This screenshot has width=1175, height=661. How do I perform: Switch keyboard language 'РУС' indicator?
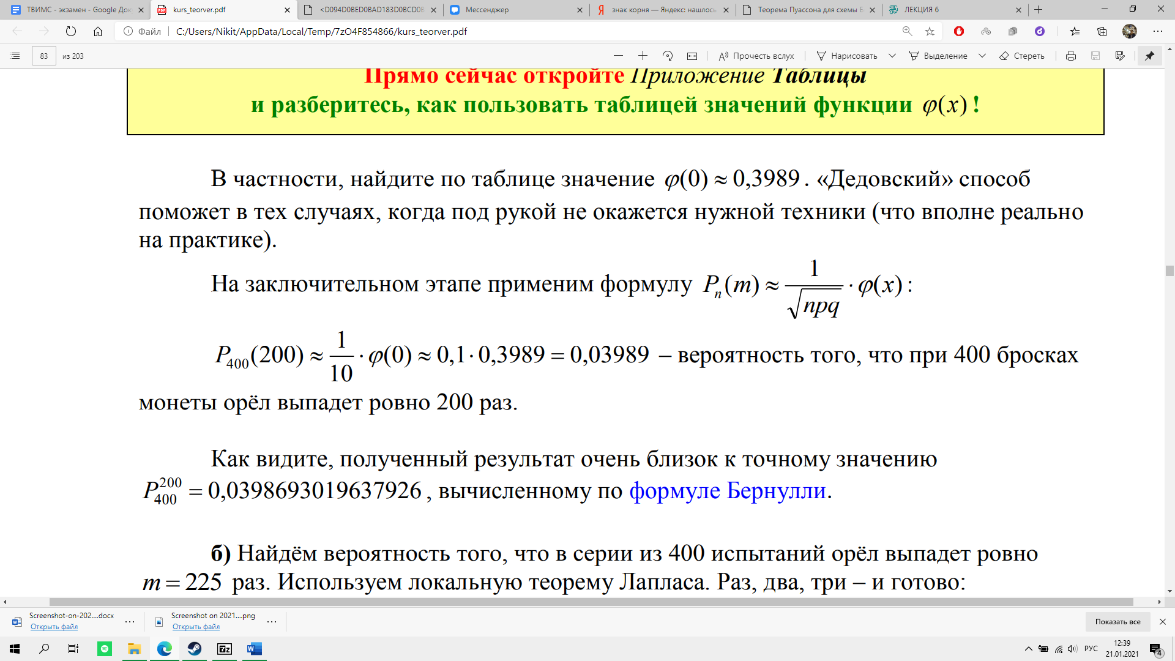pos(1091,649)
